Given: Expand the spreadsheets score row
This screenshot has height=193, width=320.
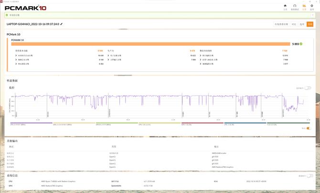Looking at the screenshot, I should [108, 55].
